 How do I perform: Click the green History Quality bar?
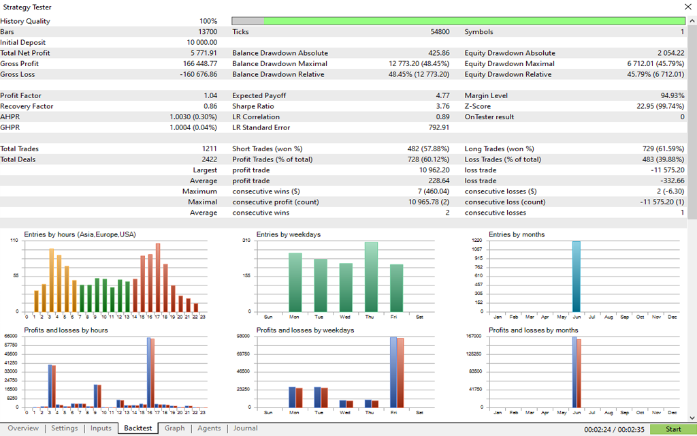click(474, 21)
